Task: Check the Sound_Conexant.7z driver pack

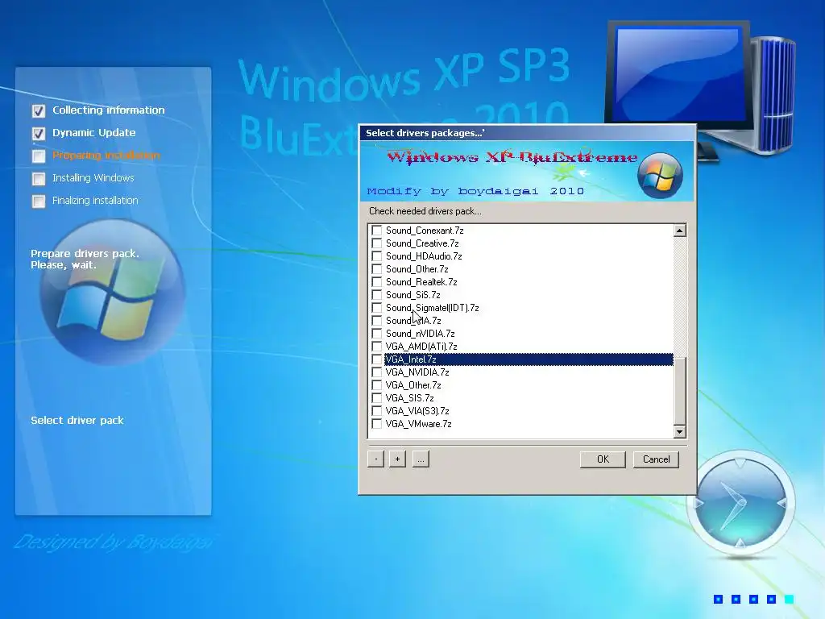Action: pos(377,231)
